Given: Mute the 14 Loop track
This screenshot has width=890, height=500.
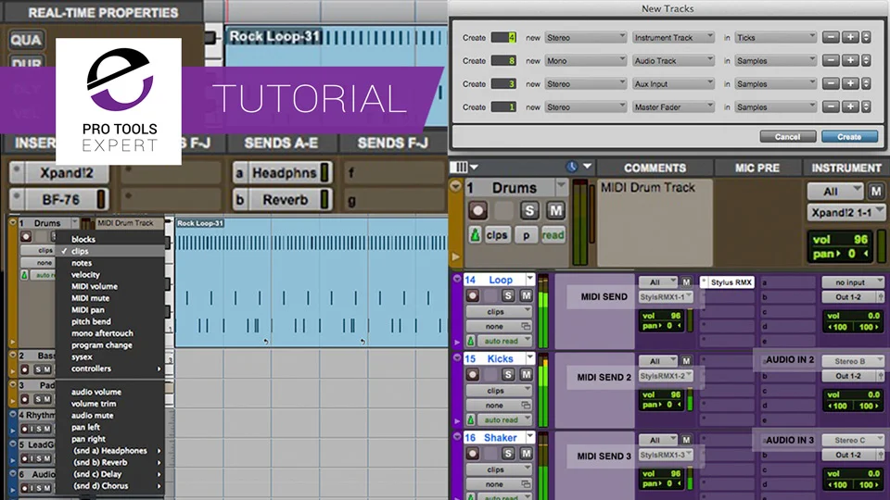Looking at the screenshot, I should click(x=527, y=295).
